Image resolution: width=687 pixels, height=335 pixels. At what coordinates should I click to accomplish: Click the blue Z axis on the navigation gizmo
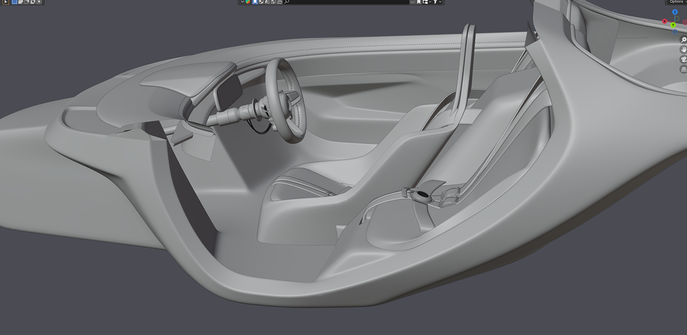coord(675,12)
